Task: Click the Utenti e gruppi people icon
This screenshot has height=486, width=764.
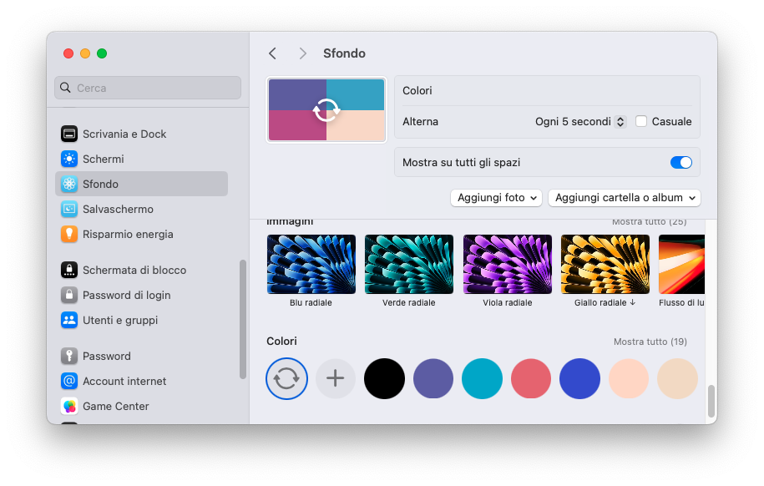Action: [x=69, y=321]
